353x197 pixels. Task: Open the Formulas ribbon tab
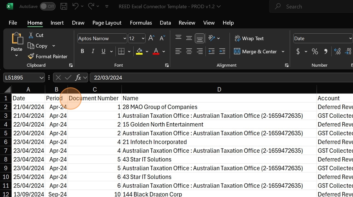[141, 23]
